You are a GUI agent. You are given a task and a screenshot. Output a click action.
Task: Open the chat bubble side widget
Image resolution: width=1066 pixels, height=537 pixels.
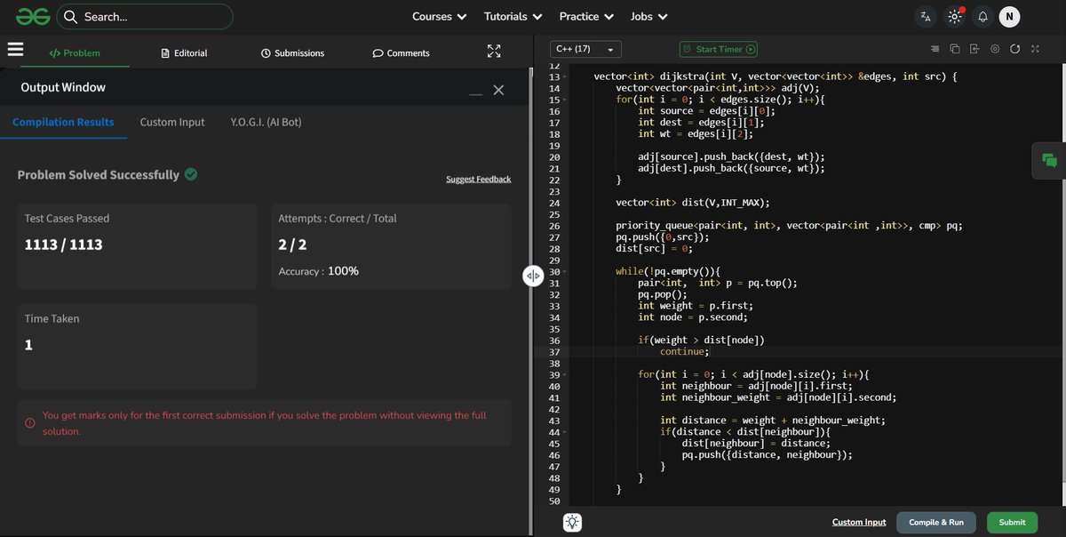click(1049, 160)
